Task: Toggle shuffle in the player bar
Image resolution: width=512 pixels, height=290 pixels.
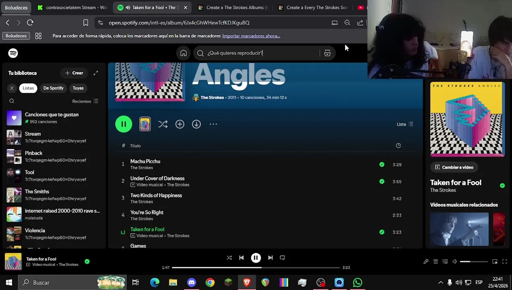Action: [229, 258]
